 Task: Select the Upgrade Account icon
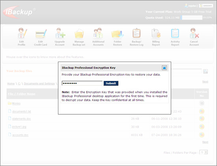60,33
